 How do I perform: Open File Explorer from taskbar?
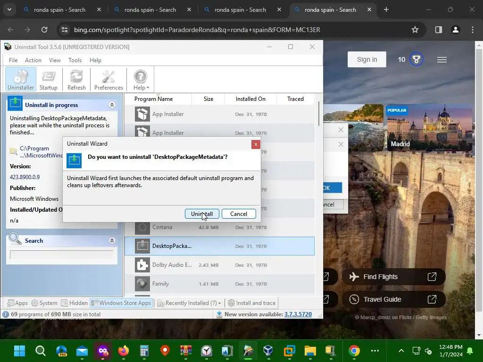point(310,351)
